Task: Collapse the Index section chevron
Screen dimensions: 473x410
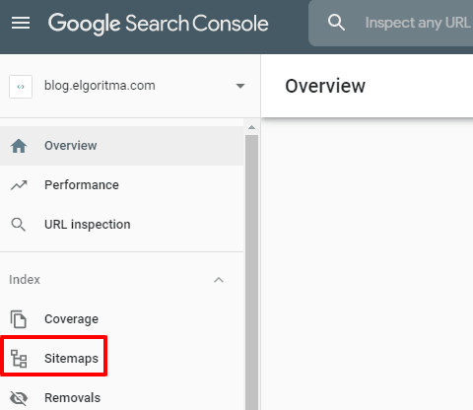Action: point(219,280)
